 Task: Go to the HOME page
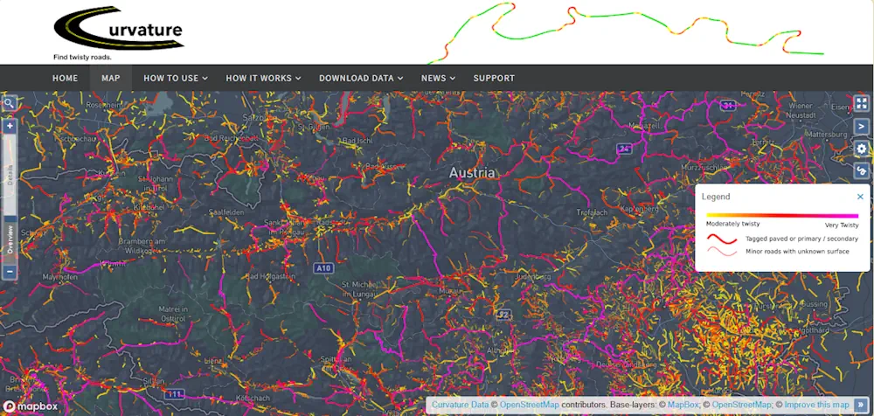tap(66, 78)
